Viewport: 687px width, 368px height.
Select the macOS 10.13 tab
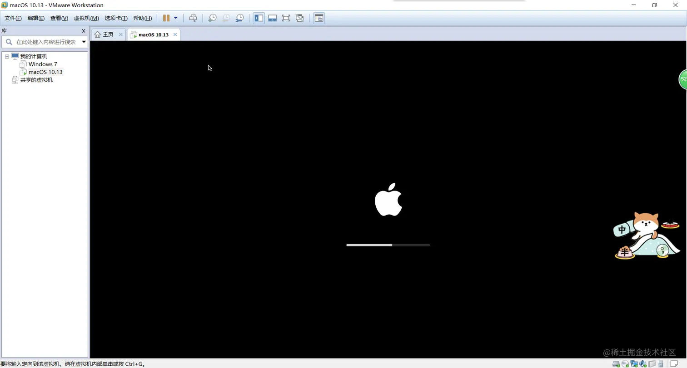pos(154,34)
